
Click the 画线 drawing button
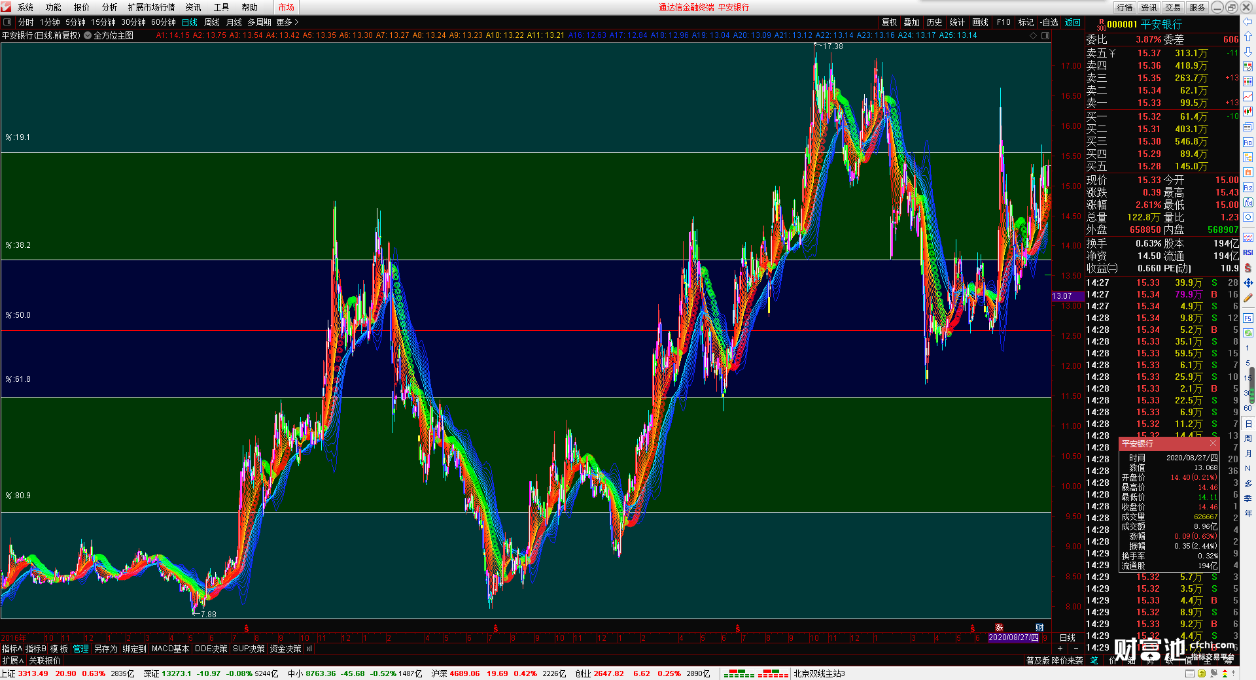point(980,22)
